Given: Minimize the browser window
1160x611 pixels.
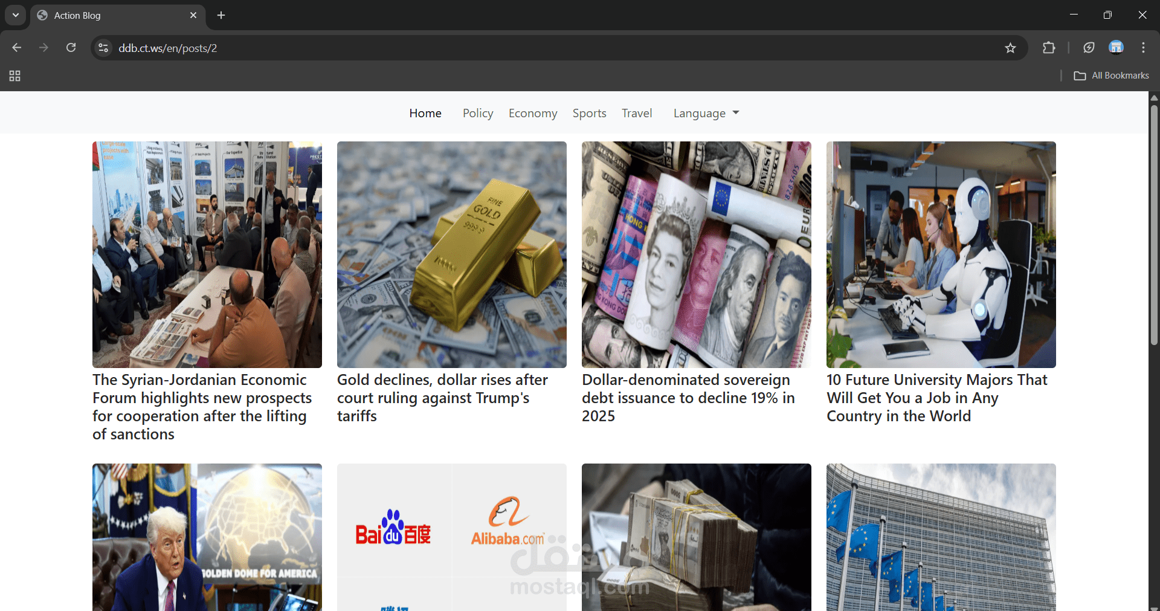Looking at the screenshot, I should tap(1074, 15).
